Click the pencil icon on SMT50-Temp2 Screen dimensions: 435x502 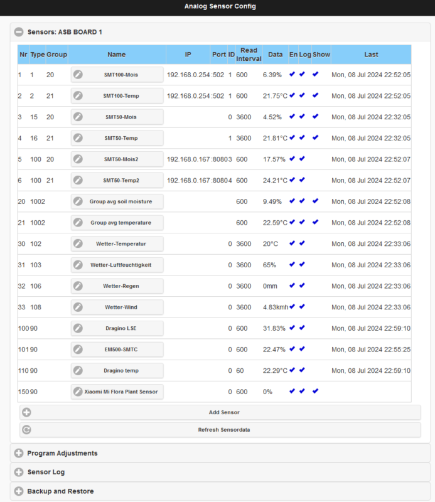pyautogui.click(x=78, y=180)
